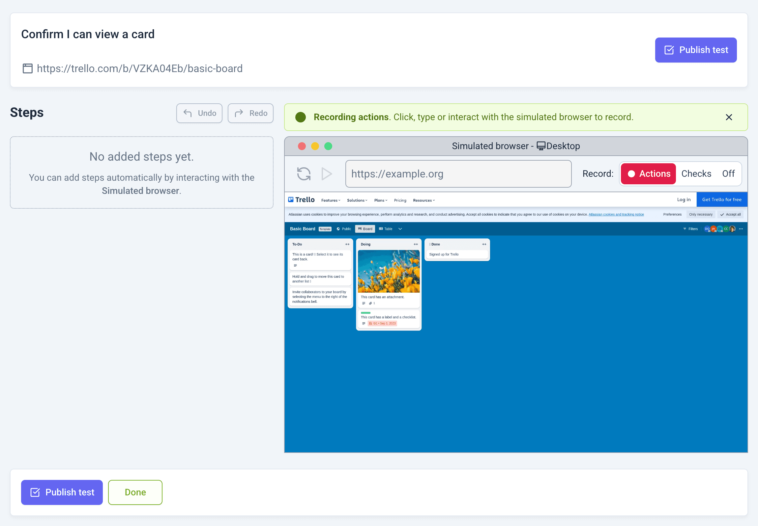Screen dimensions: 758x526
Task: Open the board view switcher chevron
Action: (x=400, y=229)
